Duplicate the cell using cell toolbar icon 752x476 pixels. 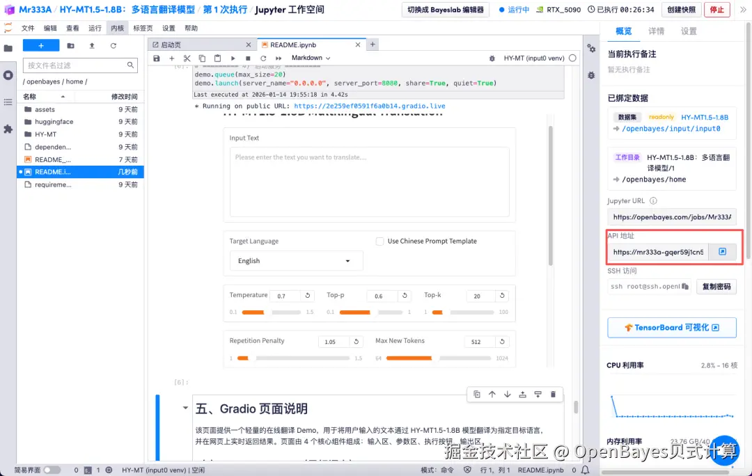pos(477,394)
